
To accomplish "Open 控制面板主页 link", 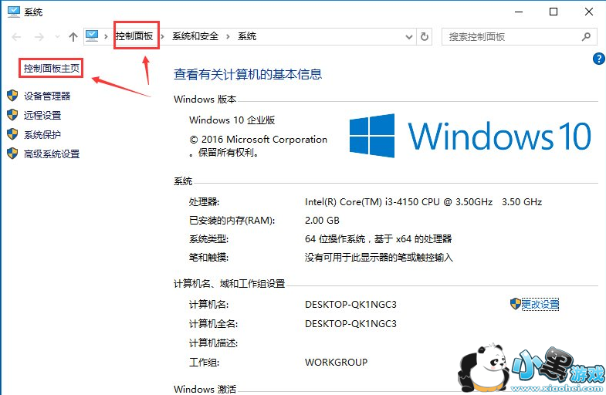I will click(52, 69).
